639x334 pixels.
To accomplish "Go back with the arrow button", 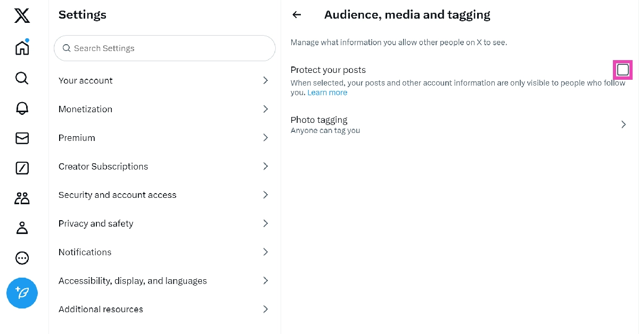I will (297, 15).
